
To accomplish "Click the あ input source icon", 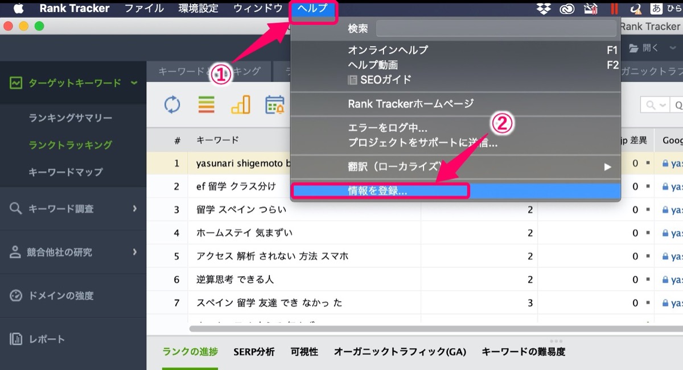I will pos(657,9).
